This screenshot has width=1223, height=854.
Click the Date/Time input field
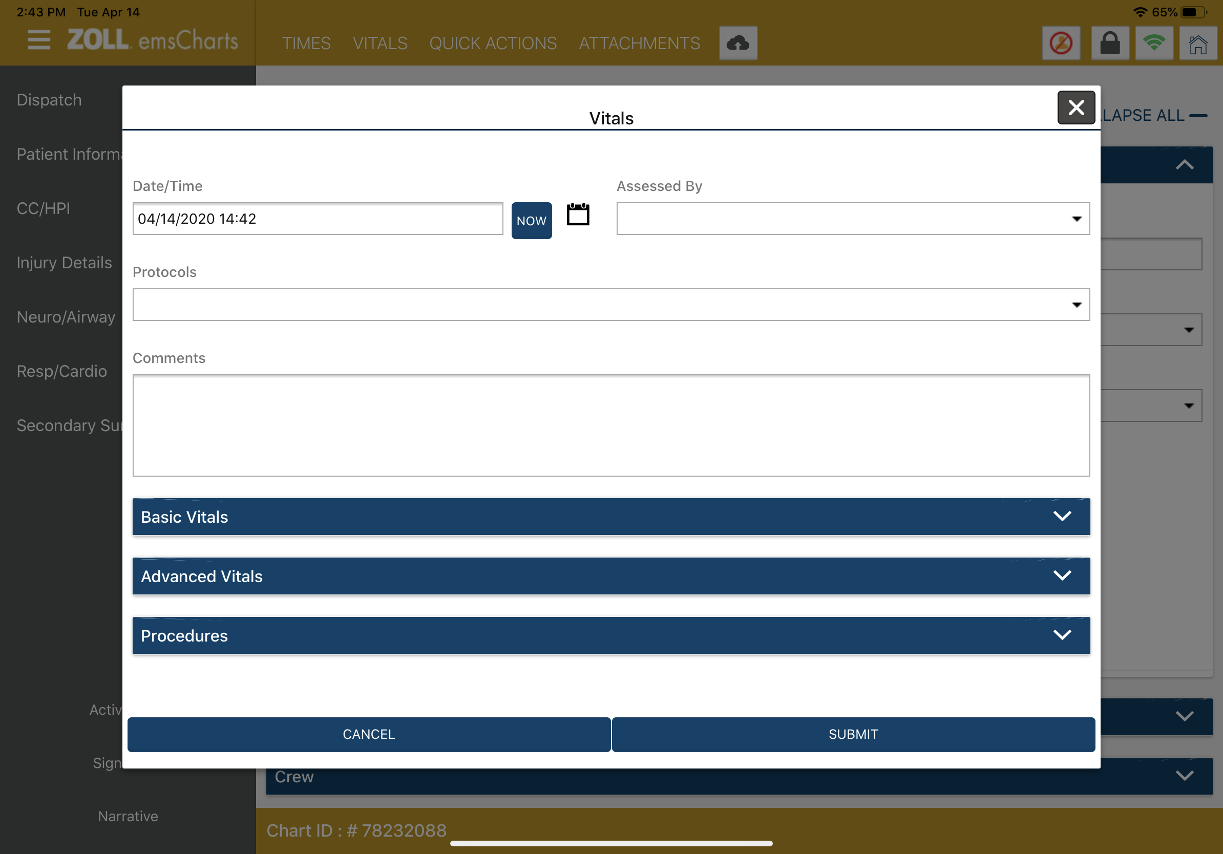[x=318, y=219]
